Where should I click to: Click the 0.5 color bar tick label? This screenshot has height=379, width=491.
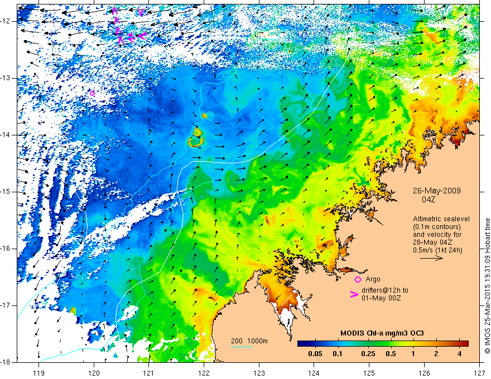click(391, 354)
